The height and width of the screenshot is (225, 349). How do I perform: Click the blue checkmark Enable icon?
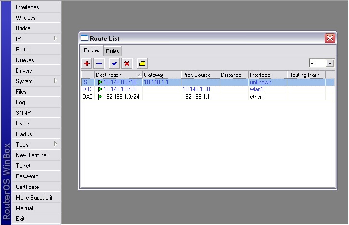coord(114,63)
